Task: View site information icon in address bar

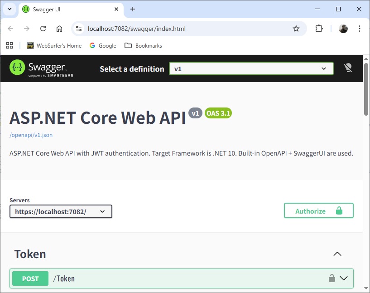Action: tap(79, 29)
